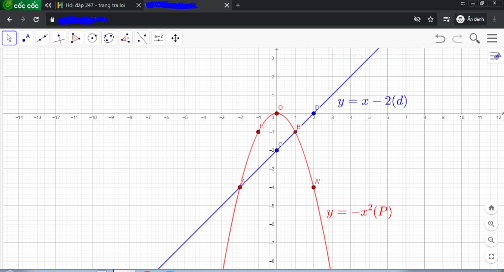
Task: Select the Move arrow tool
Action: [x=9, y=38]
